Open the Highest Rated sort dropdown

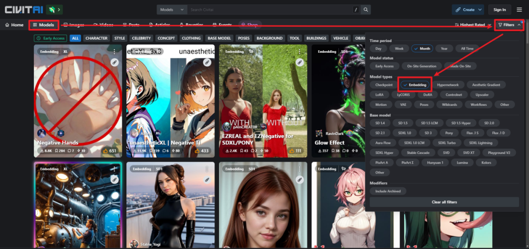(x=473, y=25)
